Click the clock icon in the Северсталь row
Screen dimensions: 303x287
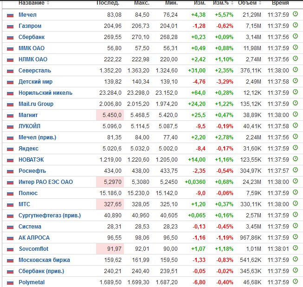[x=295, y=70]
